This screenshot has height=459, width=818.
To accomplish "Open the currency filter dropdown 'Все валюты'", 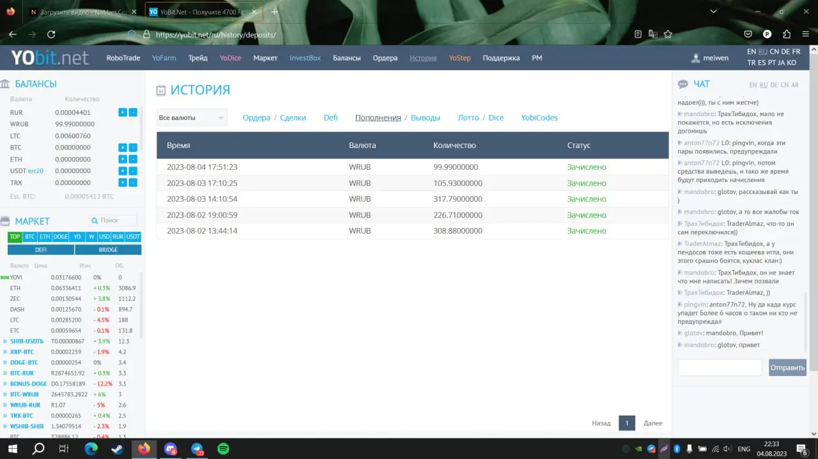I will tap(192, 117).
